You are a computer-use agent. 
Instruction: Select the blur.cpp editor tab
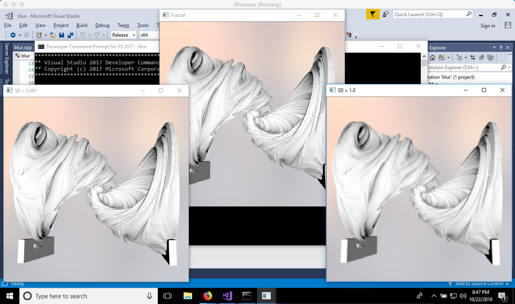click(x=23, y=47)
